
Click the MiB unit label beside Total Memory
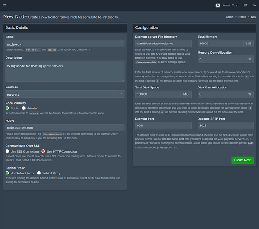point(248,44)
